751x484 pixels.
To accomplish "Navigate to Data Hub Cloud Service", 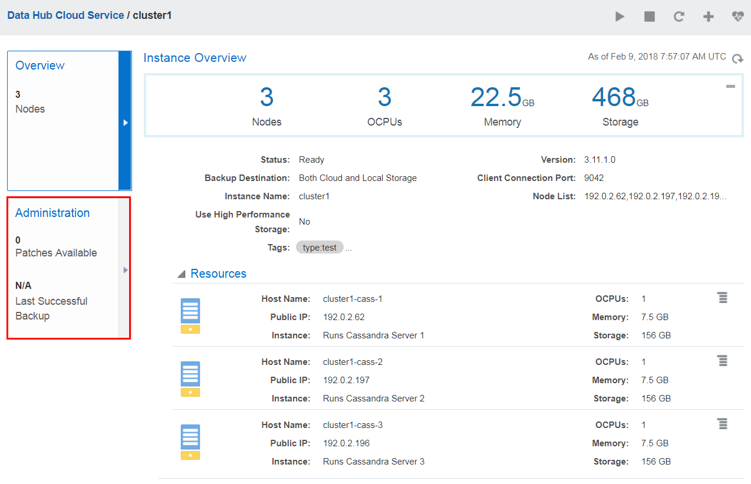I will (65, 15).
